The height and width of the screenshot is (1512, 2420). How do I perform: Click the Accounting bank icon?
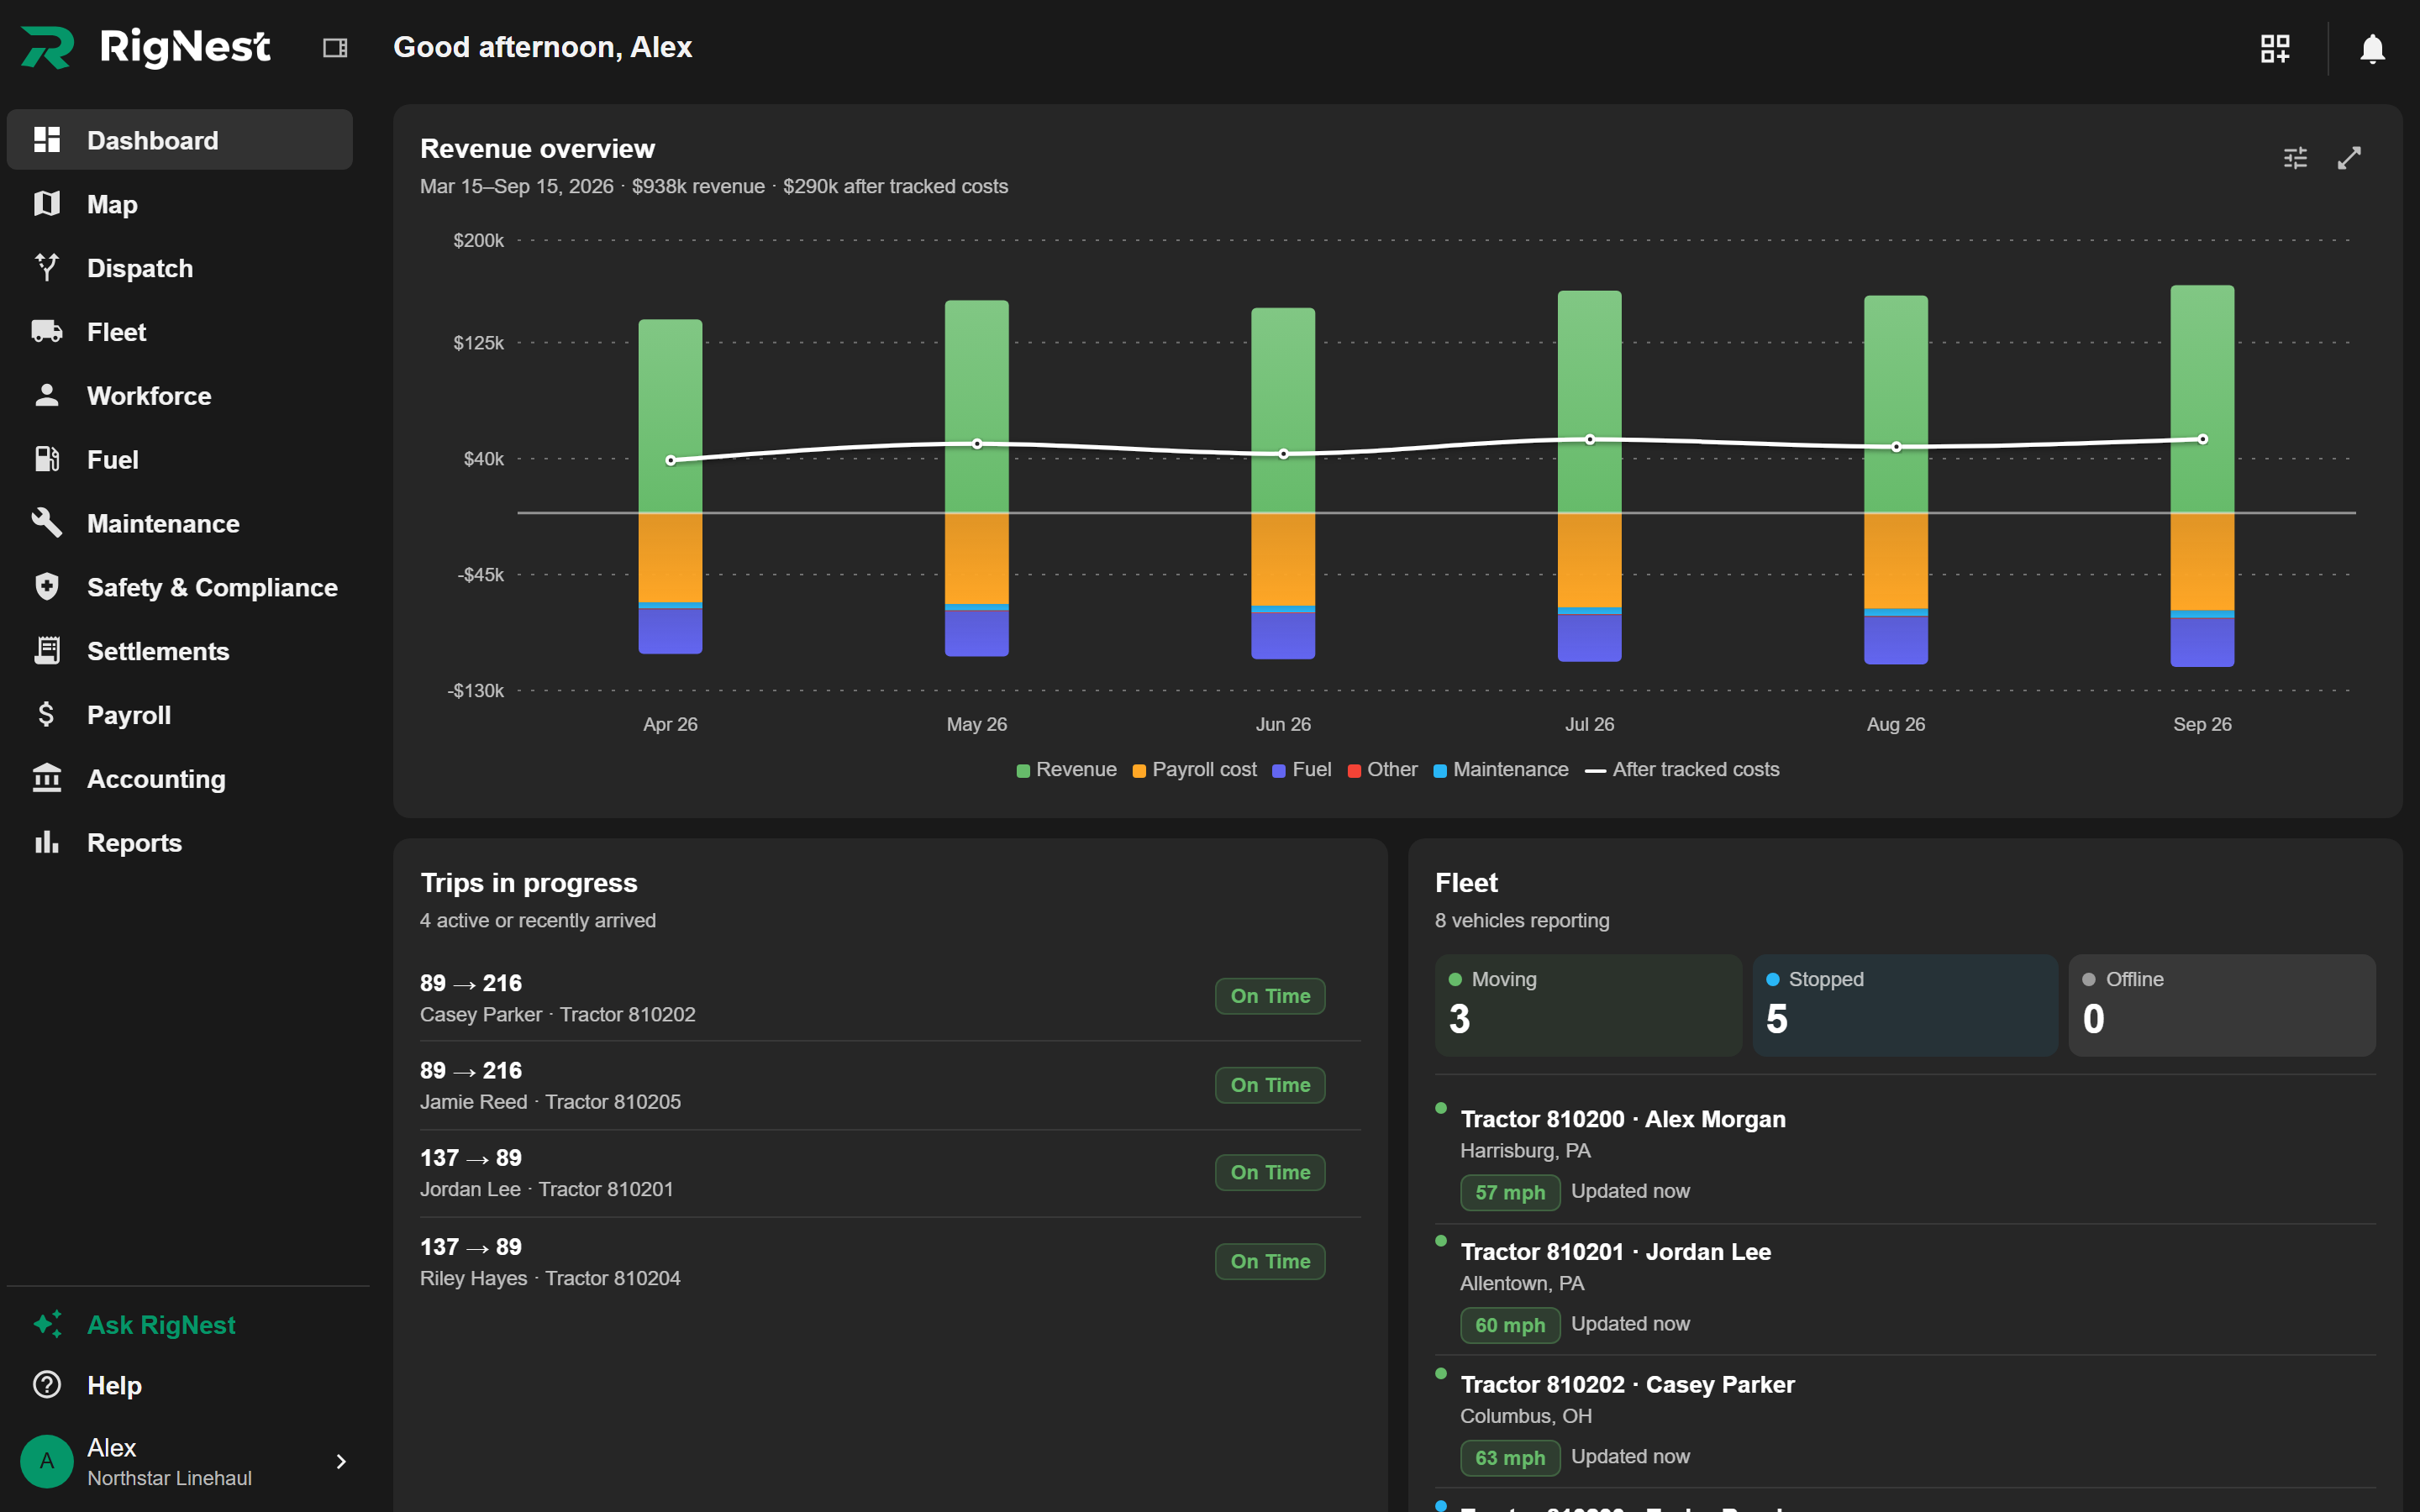click(47, 779)
